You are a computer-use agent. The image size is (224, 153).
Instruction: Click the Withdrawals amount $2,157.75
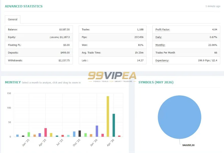click(64, 60)
